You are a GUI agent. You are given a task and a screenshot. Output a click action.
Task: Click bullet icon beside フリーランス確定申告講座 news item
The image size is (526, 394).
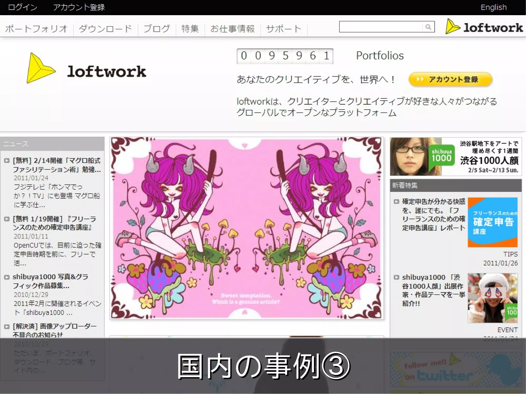point(7,219)
